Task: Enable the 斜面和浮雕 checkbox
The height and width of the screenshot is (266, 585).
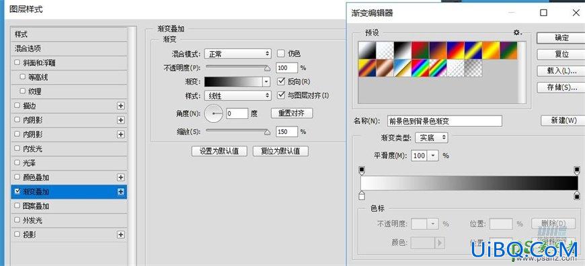Action: 17,62
